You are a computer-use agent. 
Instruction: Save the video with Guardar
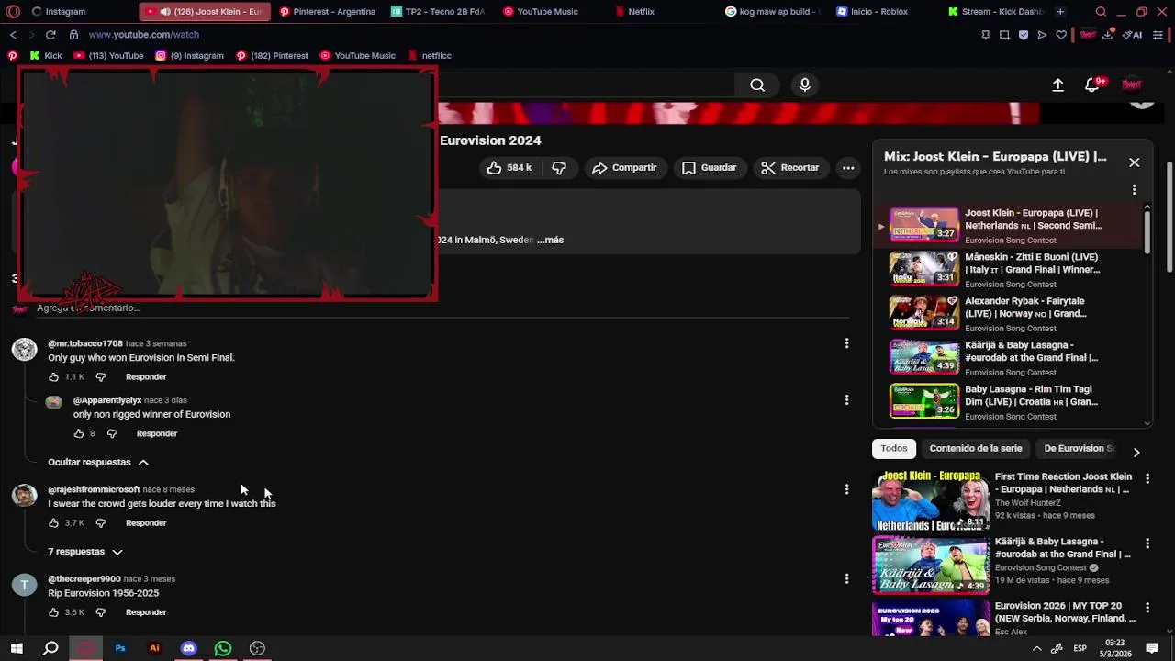pos(709,168)
